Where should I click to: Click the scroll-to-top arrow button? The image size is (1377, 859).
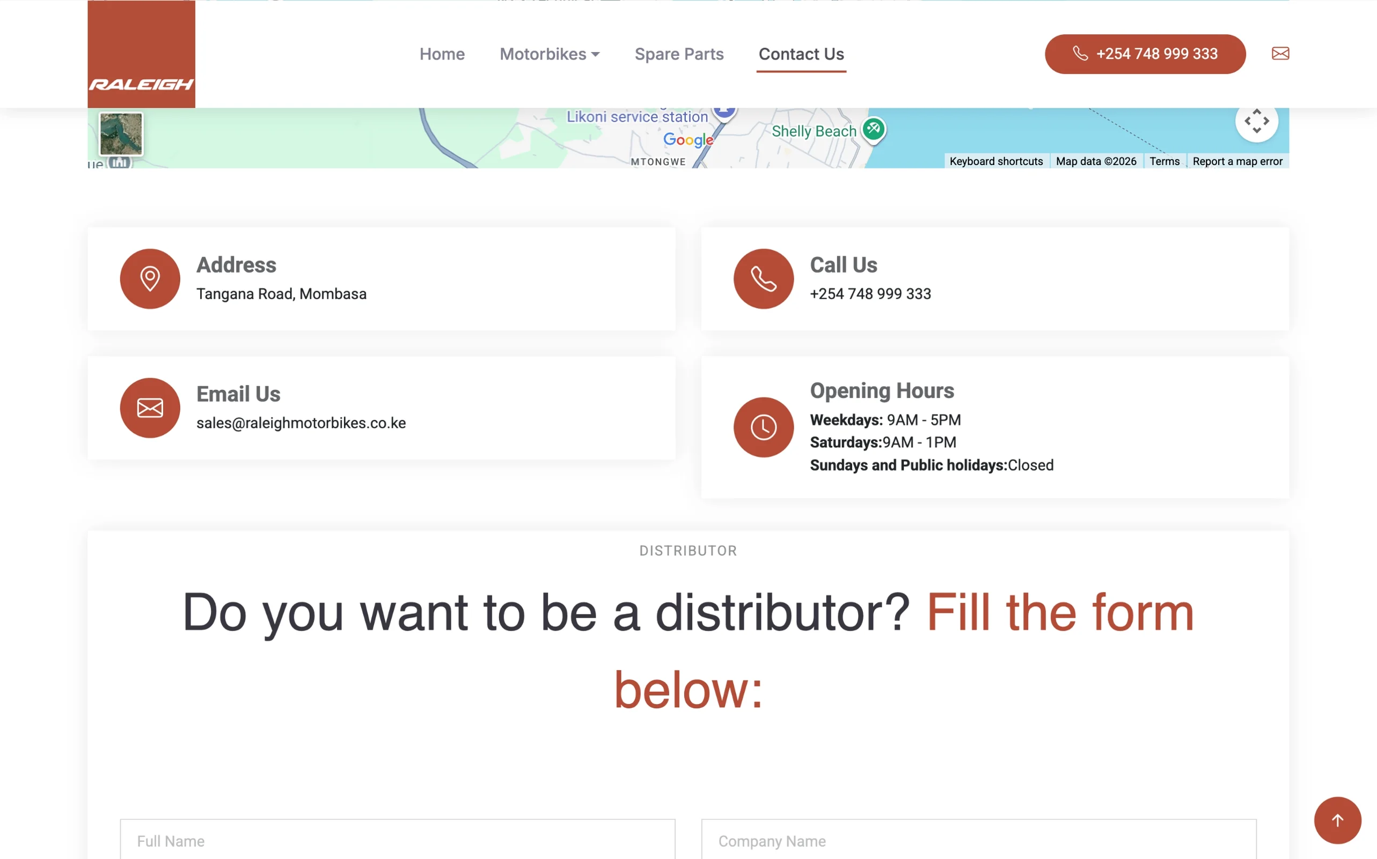1337,820
